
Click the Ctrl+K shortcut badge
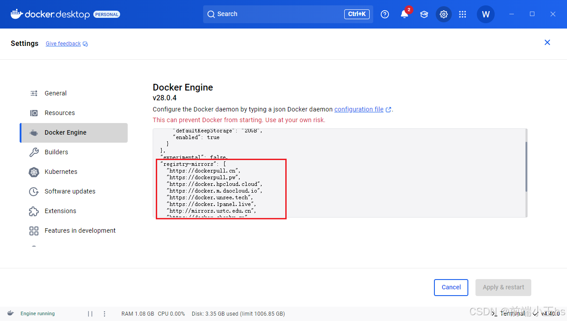357,14
